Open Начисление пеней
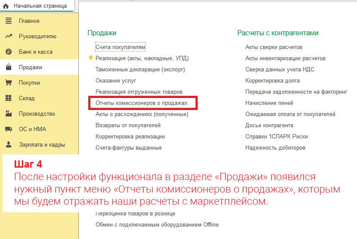Image resolution: width=357 pixels, height=239 pixels. (269, 103)
